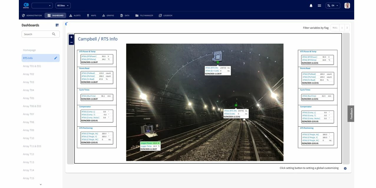
Task: Switch to the Alerts tab
Action: pos(75,16)
